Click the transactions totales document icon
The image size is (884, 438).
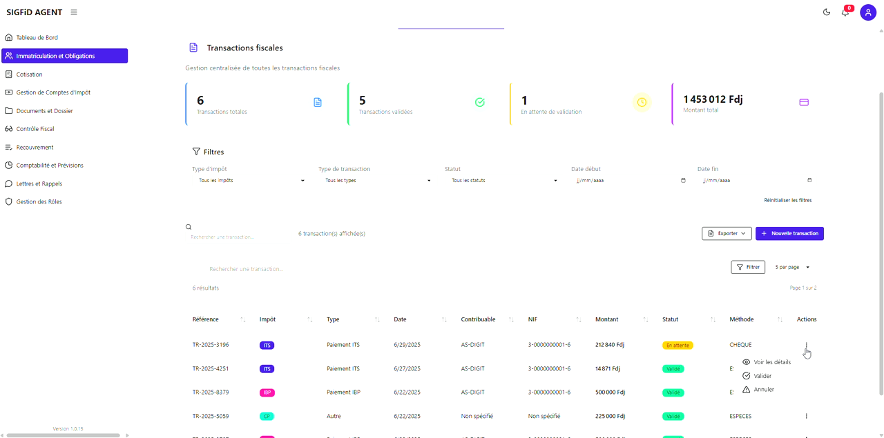click(318, 101)
